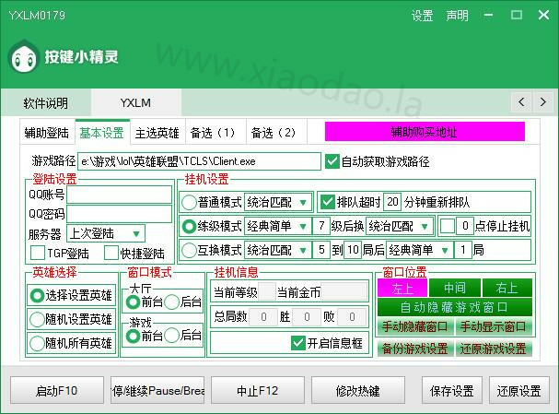Expand the 服务器 上次登陆 dropdown

coord(106,234)
